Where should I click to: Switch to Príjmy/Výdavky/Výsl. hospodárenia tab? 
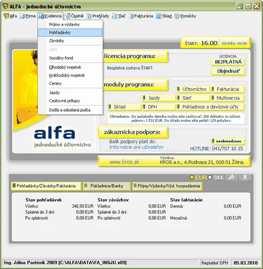point(167,186)
